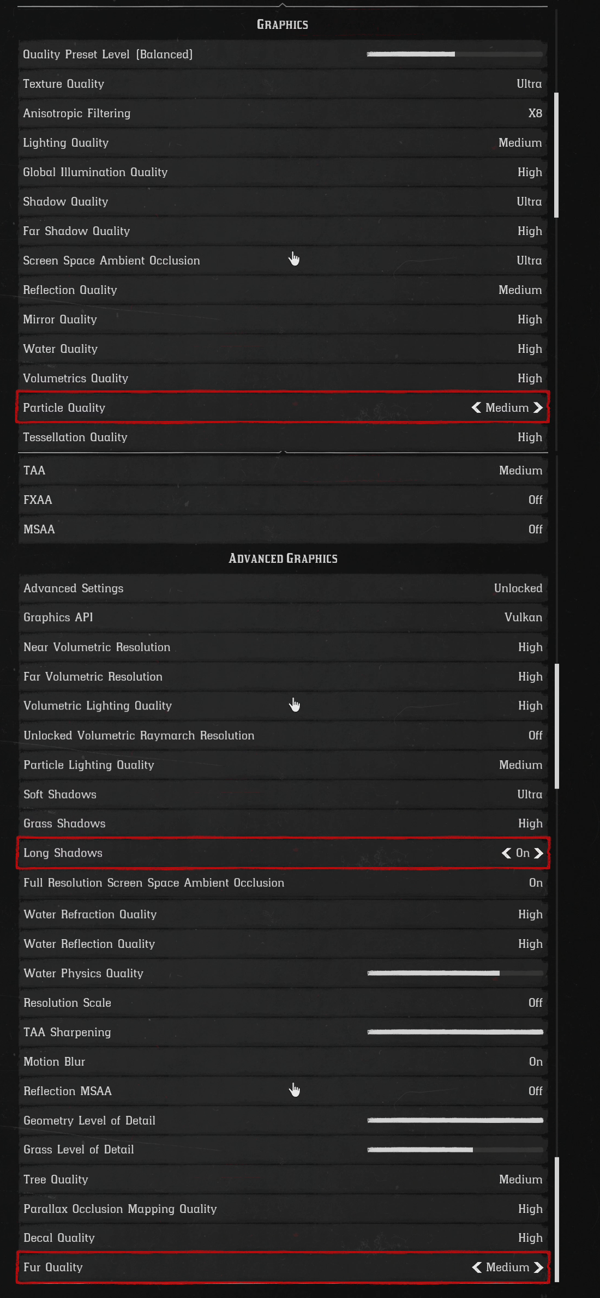Click right arrow next to Particle Quality

(538, 408)
